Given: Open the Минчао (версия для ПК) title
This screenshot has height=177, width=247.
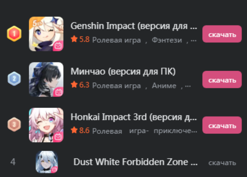Looking at the screenshot, I should [x=123, y=72].
